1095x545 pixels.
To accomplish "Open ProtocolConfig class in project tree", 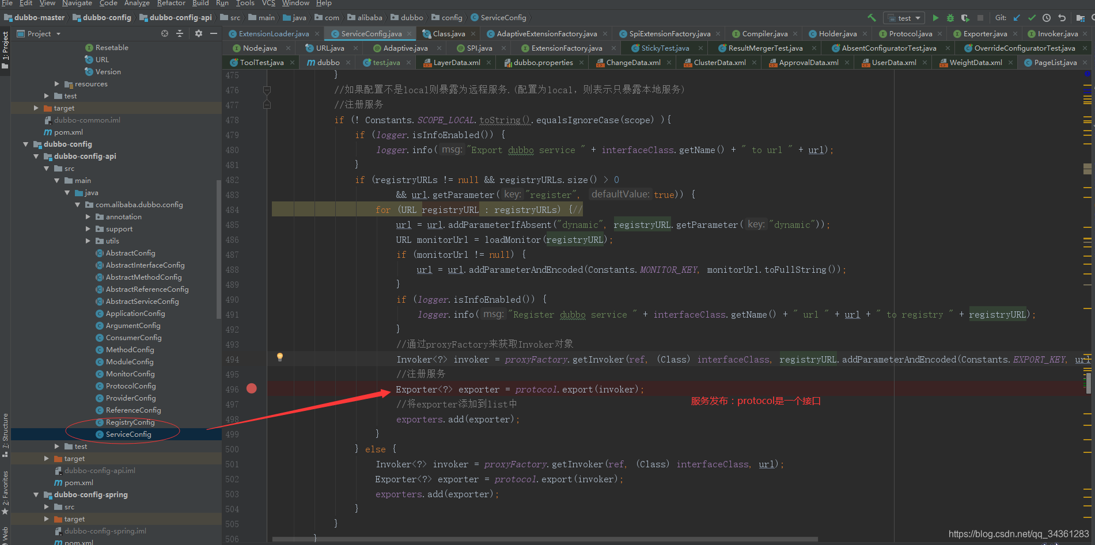I will pyautogui.click(x=130, y=386).
